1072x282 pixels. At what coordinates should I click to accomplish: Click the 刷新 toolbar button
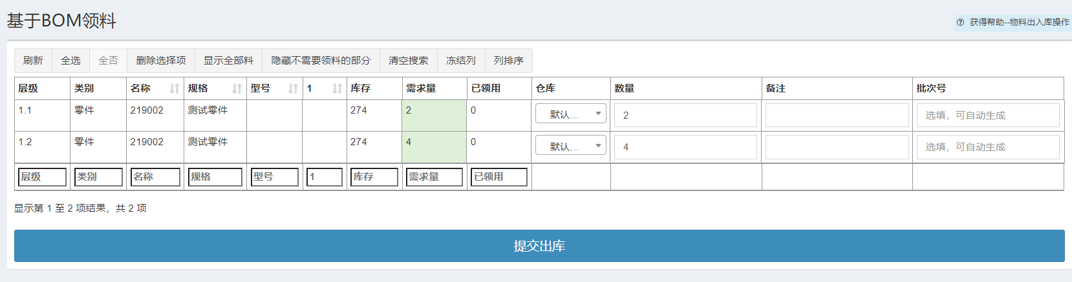tap(33, 60)
